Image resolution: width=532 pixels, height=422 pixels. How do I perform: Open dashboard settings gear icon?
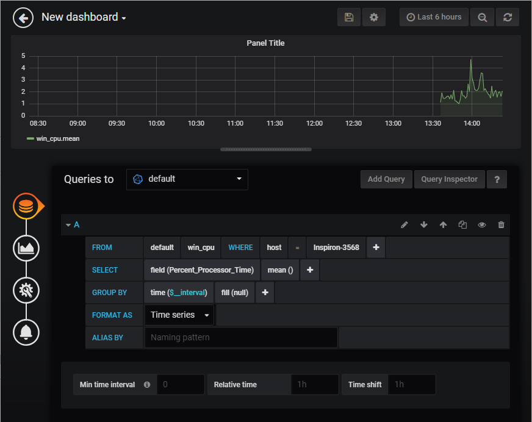click(373, 17)
